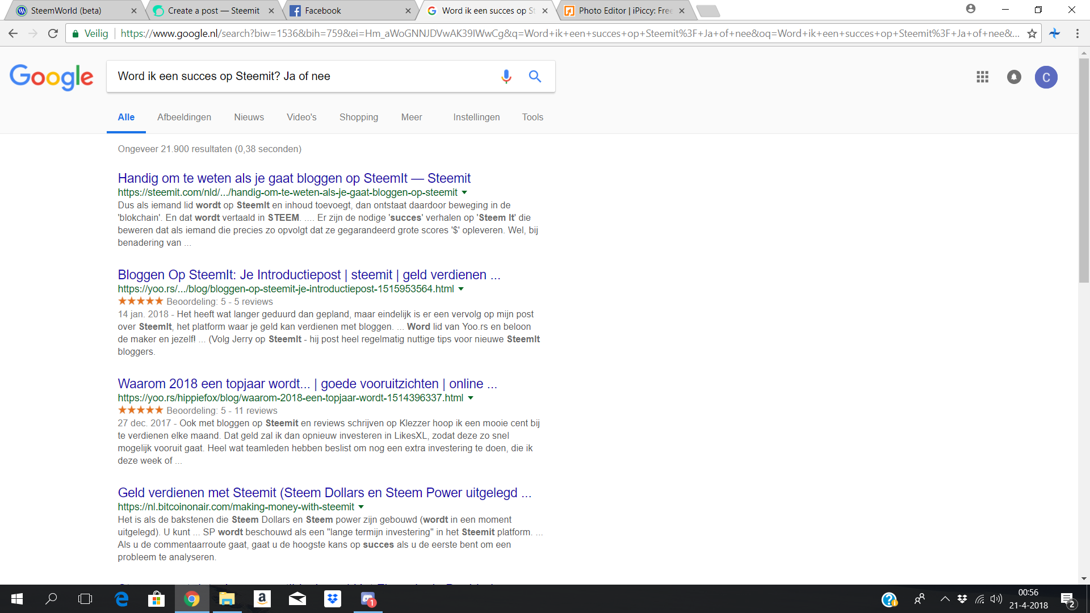This screenshot has height=613, width=1090.
Task: Open the Chrome profile icon in title bar
Action: (x=971, y=9)
